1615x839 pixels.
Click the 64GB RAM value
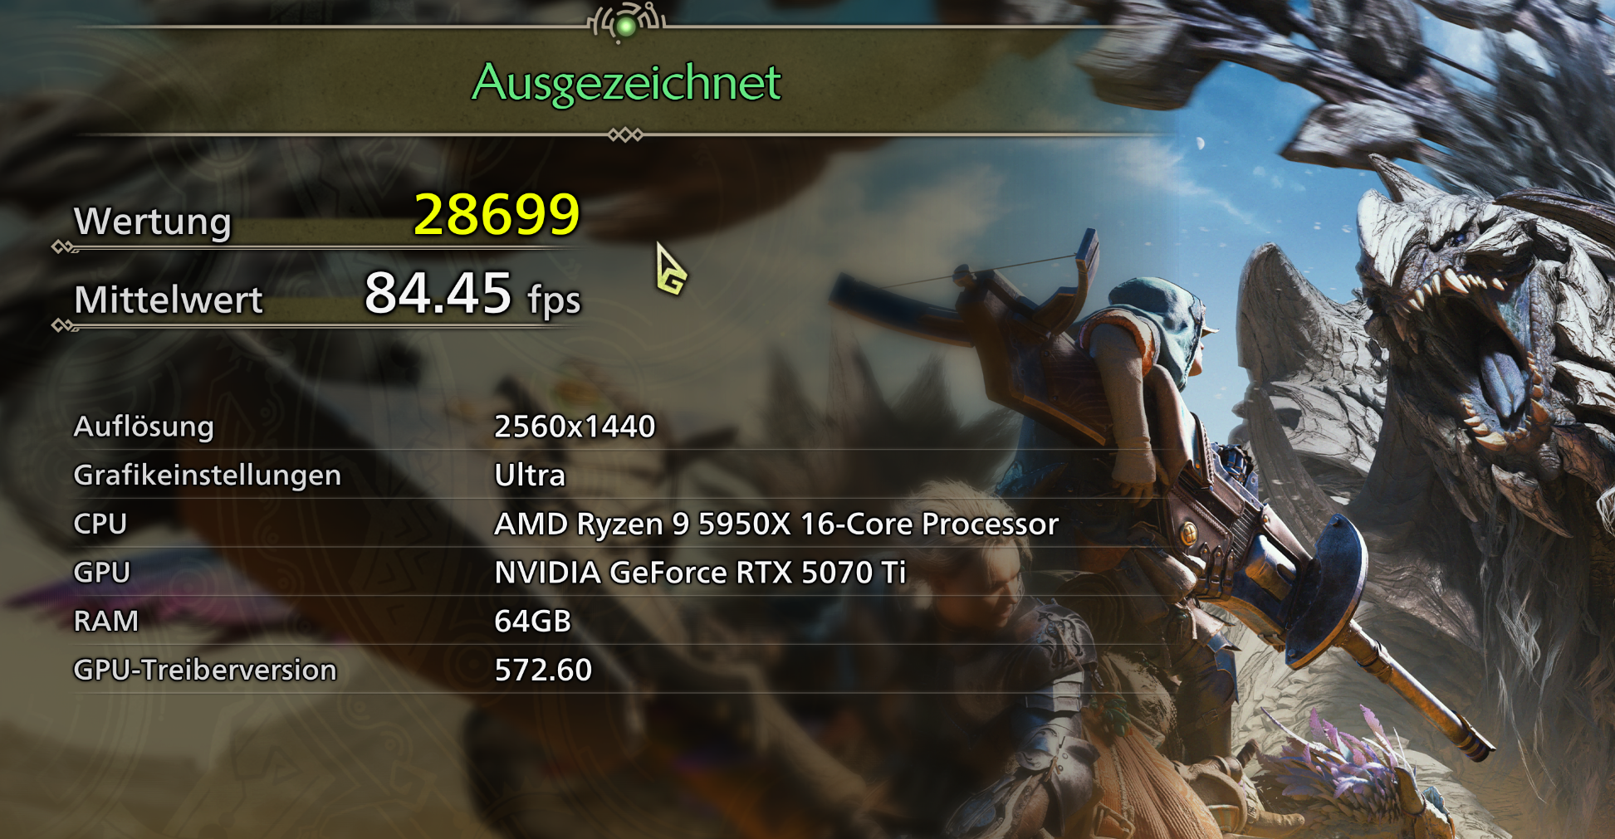coord(533,622)
